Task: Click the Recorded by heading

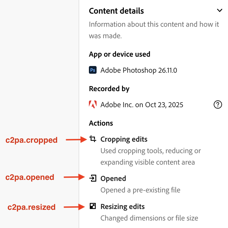Action: (109, 89)
